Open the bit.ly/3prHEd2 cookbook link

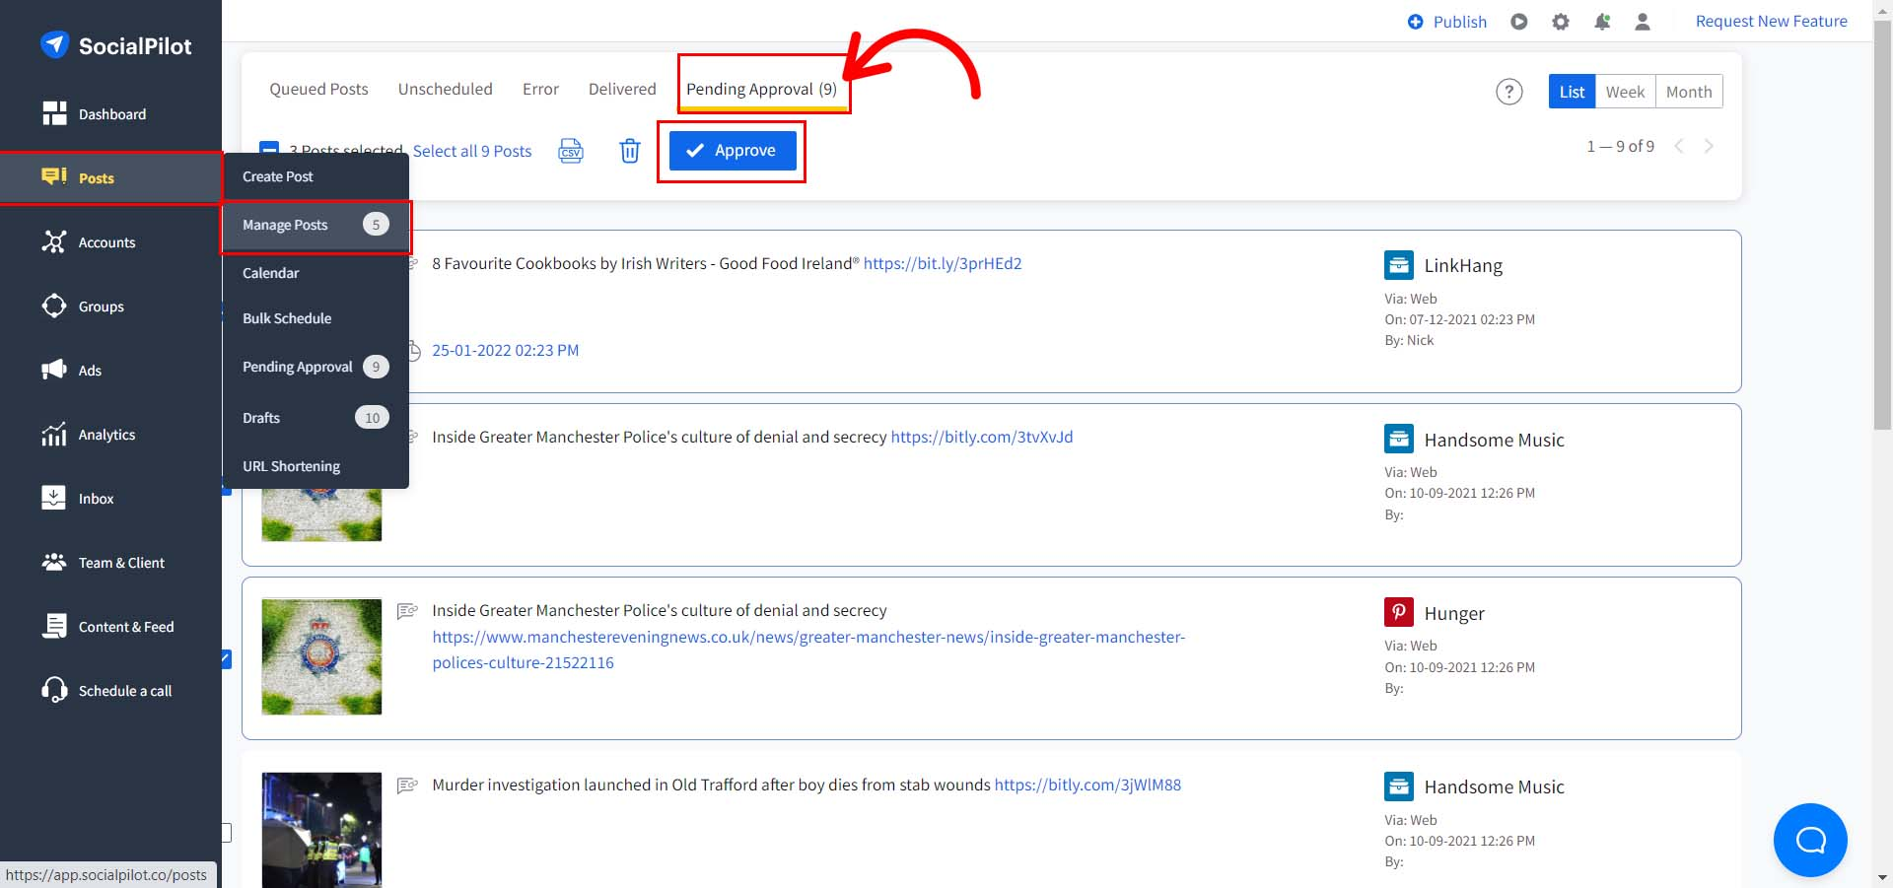(x=943, y=263)
